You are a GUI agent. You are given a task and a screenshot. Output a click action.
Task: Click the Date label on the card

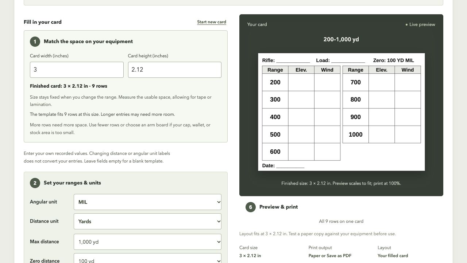269,165
